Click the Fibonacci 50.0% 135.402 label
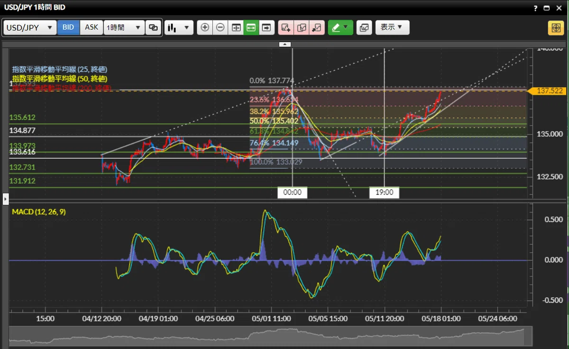Screen dimensions: 569x349 pyautogui.click(x=274, y=121)
